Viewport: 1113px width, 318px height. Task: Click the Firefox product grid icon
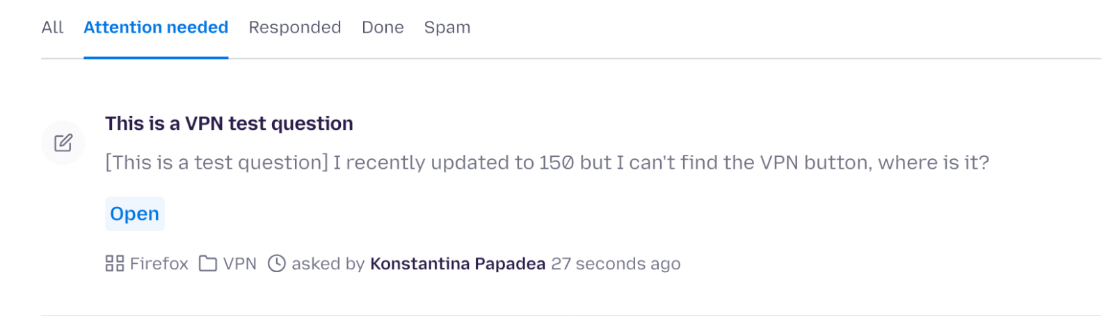click(114, 264)
